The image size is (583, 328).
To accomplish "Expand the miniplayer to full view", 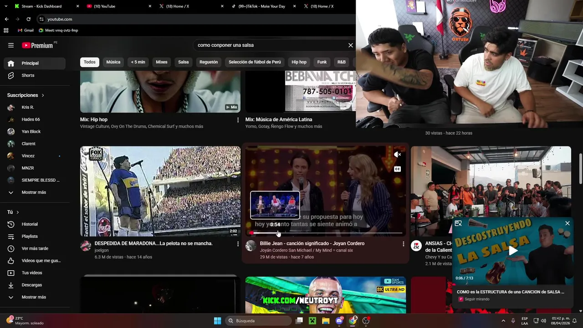I will (458, 223).
